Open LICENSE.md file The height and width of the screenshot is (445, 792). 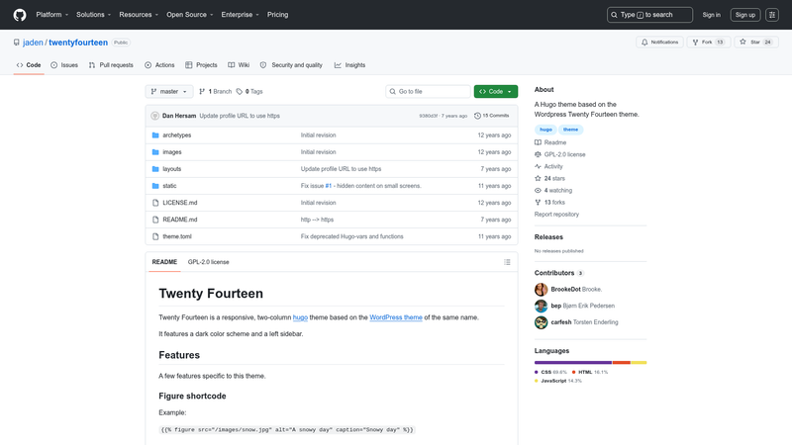(180, 203)
